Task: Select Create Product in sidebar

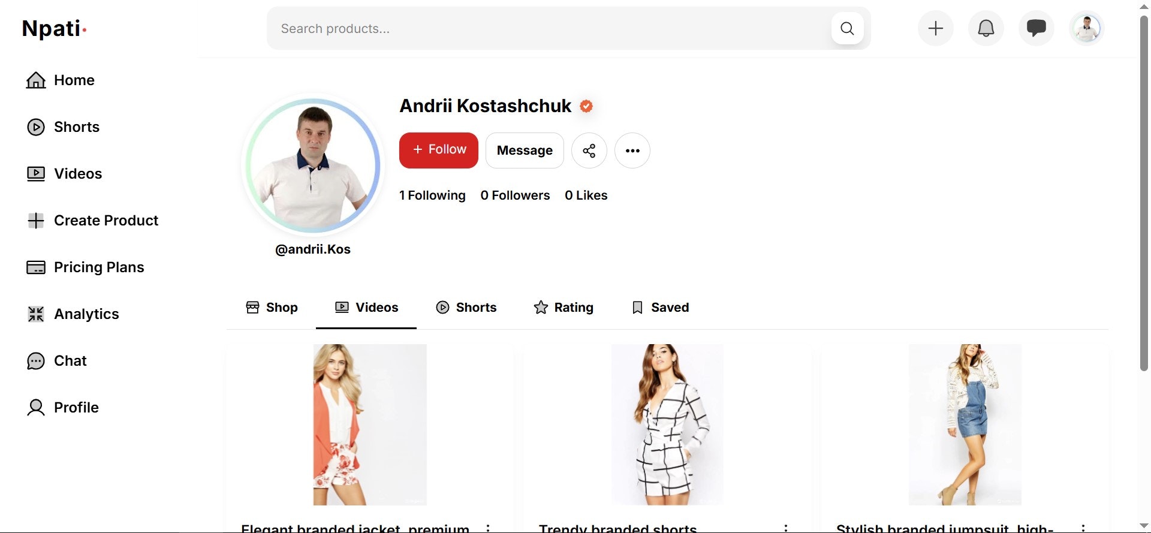Action: click(92, 220)
